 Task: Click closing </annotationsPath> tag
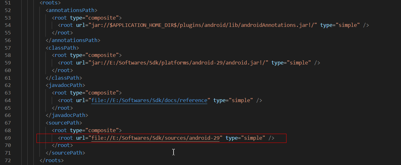73,40
